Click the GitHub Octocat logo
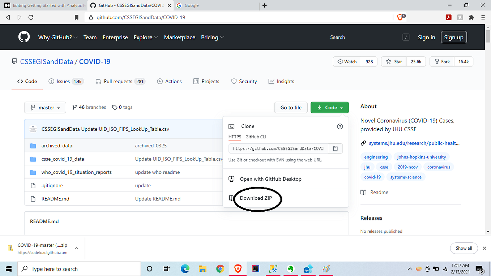This screenshot has width=491, height=276. (x=24, y=37)
